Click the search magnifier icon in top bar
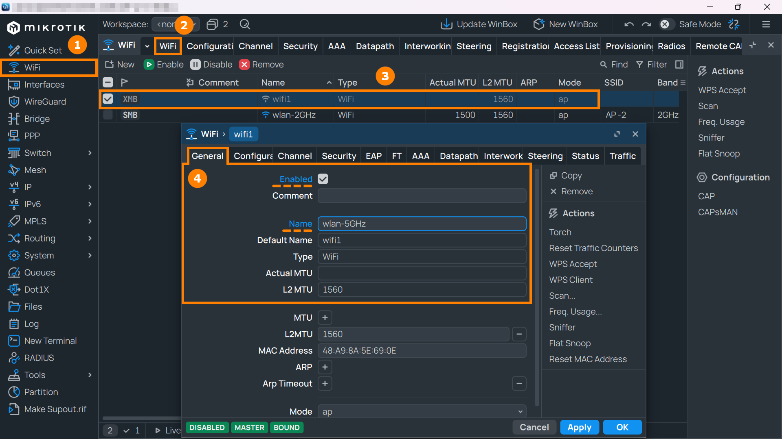The height and width of the screenshot is (439, 782). 245,24
